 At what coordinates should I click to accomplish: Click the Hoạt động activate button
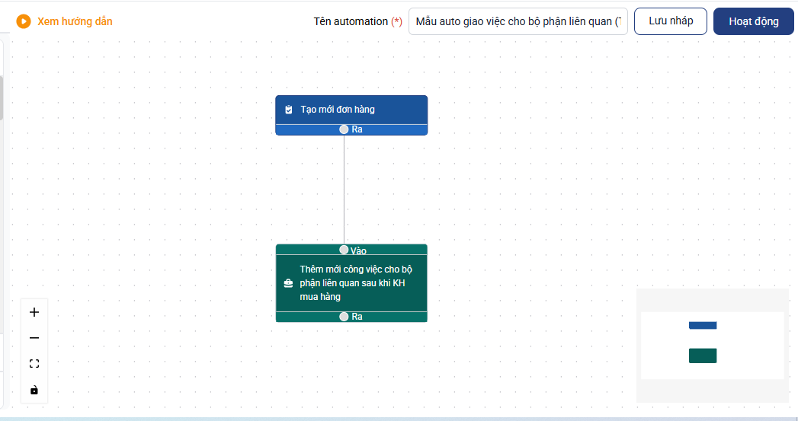point(753,21)
